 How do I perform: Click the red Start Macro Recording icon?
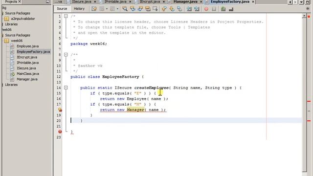click(x=206, y=9)
